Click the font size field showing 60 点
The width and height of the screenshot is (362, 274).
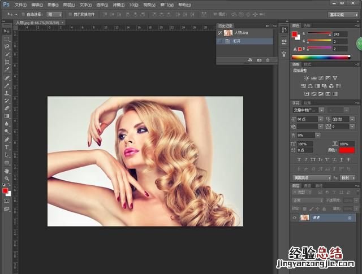305,119
